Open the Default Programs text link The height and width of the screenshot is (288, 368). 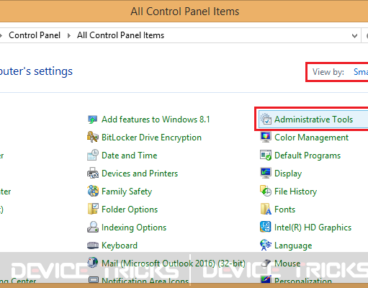(x=308, y=156)
